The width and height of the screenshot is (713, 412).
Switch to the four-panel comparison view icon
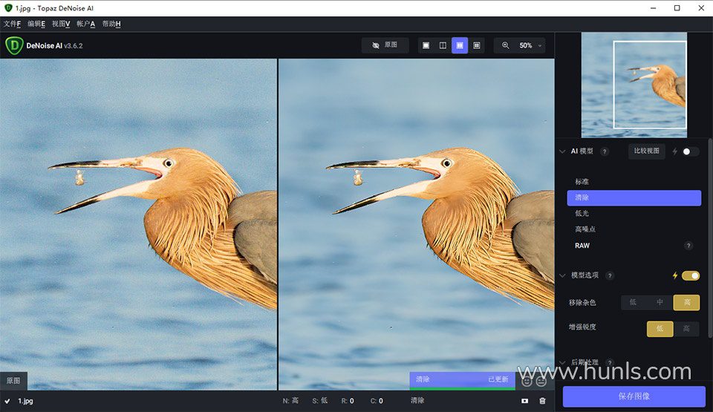coord(477,45)
